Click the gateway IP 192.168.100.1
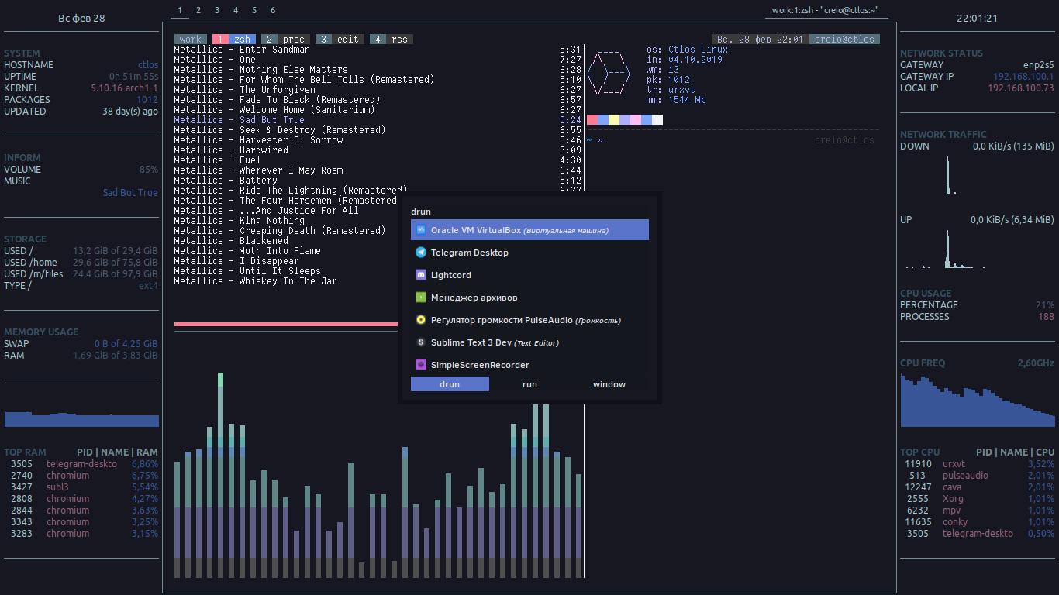This screenshot has width=1059, height=595. (x=1023, y=77)
